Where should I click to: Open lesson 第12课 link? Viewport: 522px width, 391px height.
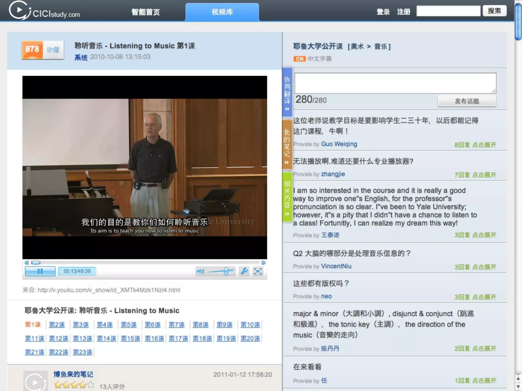tap(59, 339)
